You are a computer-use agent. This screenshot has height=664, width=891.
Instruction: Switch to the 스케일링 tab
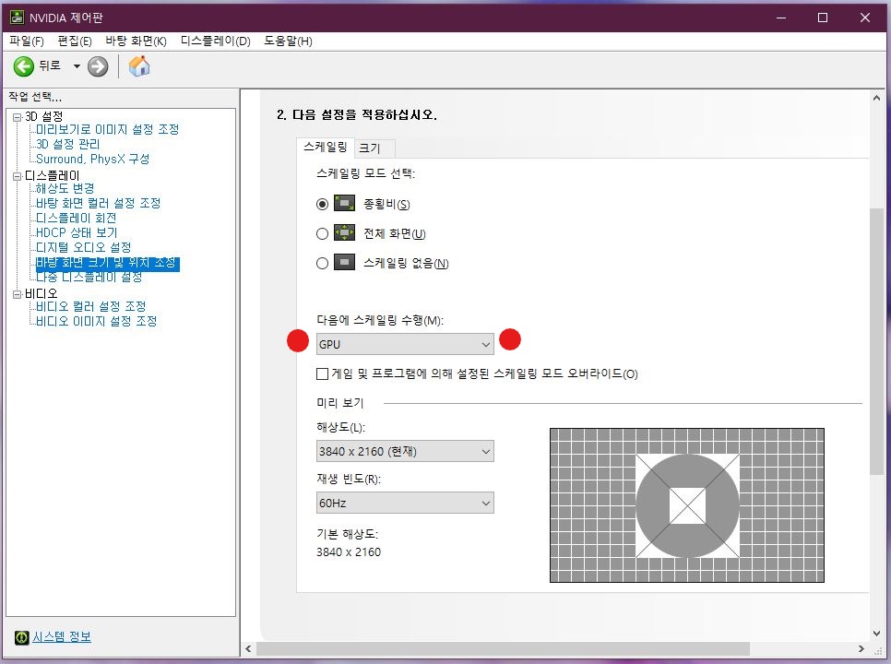tap(326, 148)
